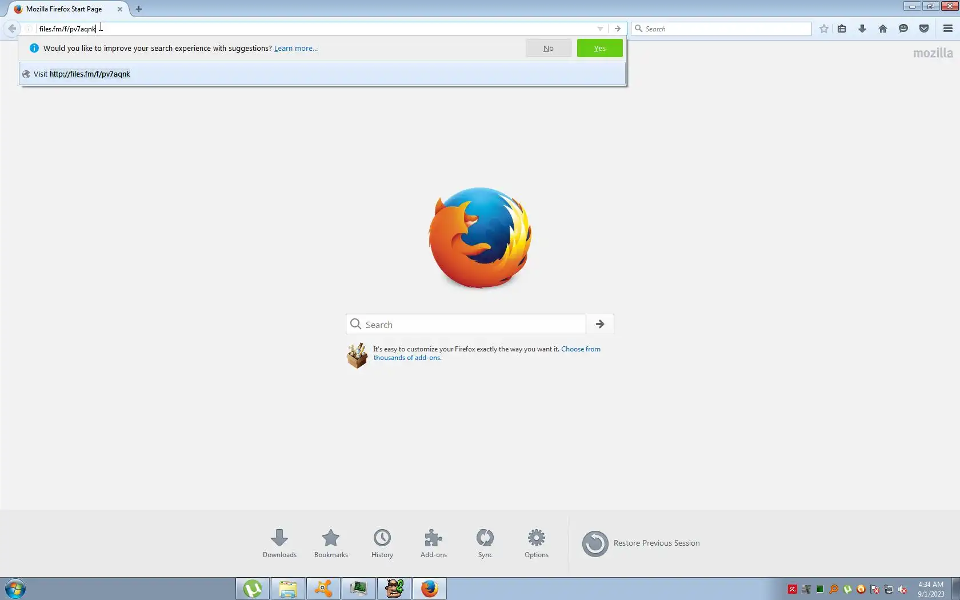Open Add-ons from the start page
The width and height of the screenshot is (960, 600).
(x=434, y=543)
